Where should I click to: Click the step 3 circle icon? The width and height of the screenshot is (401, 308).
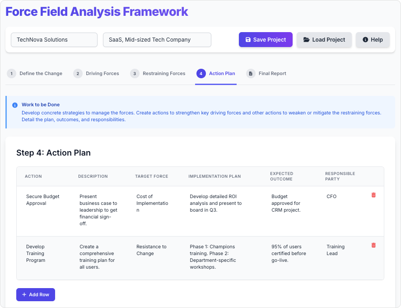tap(135, 74)
